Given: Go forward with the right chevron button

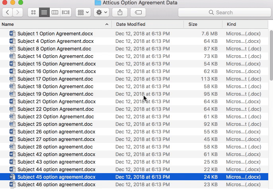Looking at the screenshot, I should (18, 12).
